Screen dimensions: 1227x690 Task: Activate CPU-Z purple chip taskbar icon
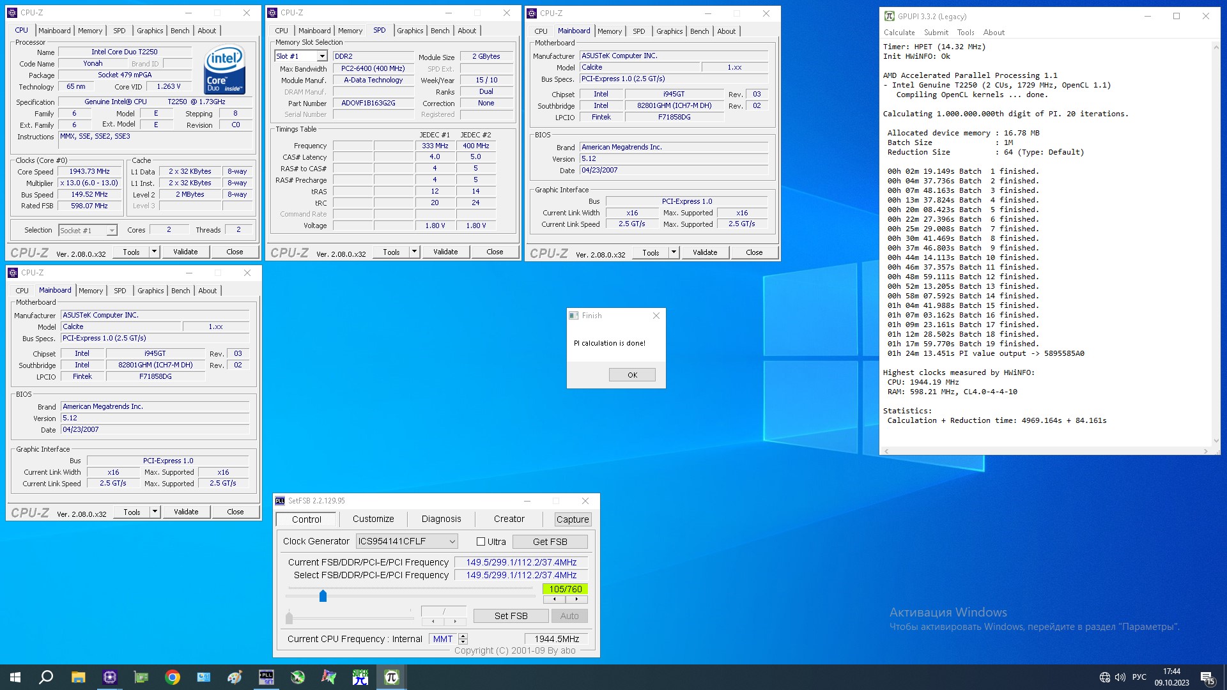[x=109, y=677]
